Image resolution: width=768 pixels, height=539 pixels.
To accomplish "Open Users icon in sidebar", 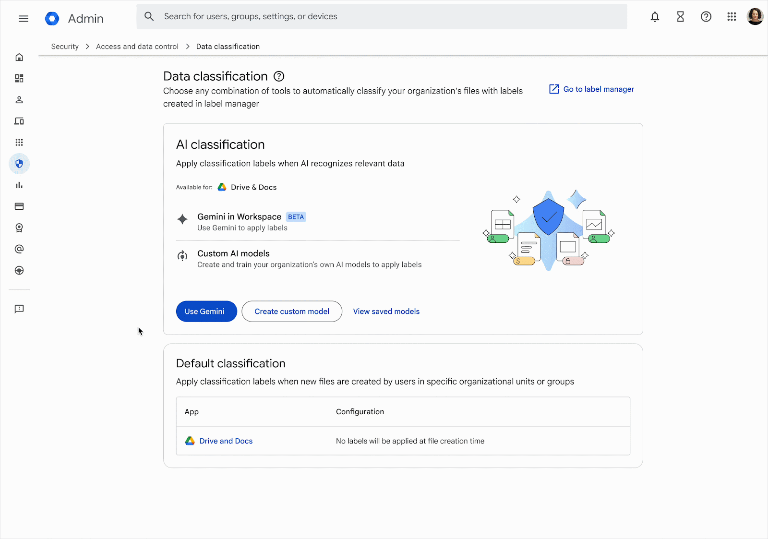I will point(19,100).
